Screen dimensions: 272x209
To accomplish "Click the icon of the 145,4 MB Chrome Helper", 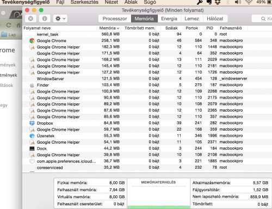I will tap(32, 66).
